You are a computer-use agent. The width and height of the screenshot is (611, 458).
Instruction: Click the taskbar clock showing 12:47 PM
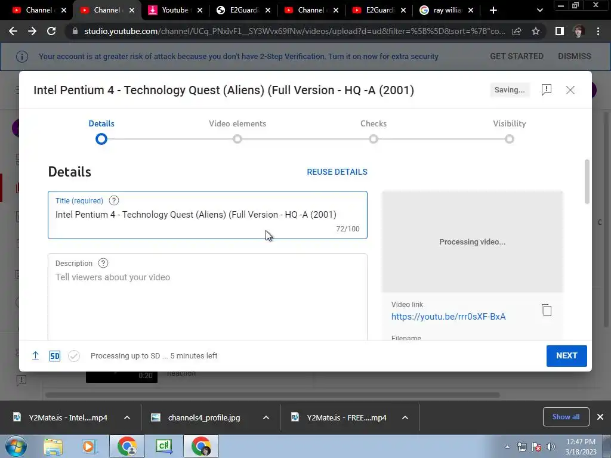(581, 446)
